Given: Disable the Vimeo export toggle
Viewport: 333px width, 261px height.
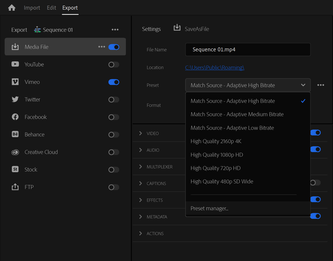Looking at the screenshot, I should pos(113,82).
